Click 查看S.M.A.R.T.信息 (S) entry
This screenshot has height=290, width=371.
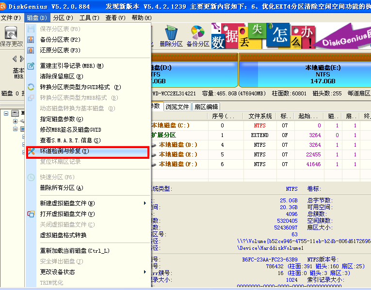point(70,140)
